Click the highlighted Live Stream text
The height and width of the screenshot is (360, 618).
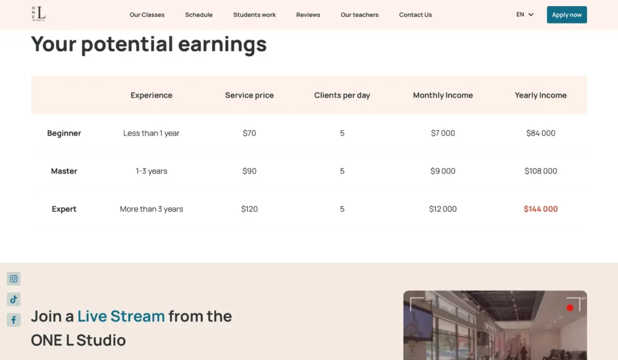coord(121,316)
